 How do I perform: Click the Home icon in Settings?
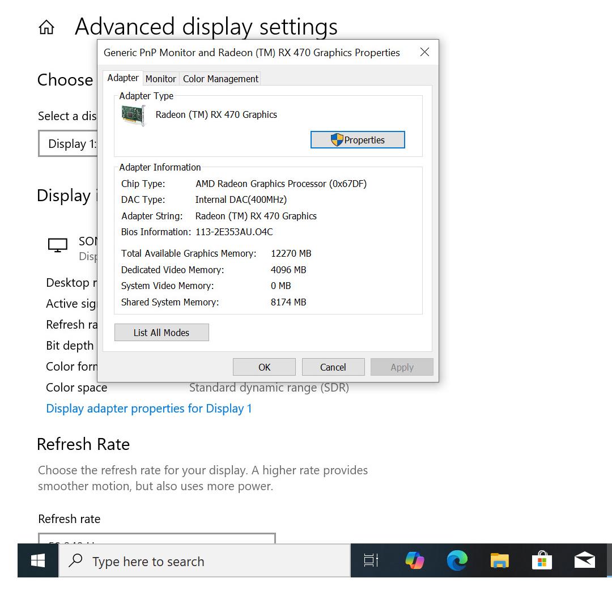46,27
